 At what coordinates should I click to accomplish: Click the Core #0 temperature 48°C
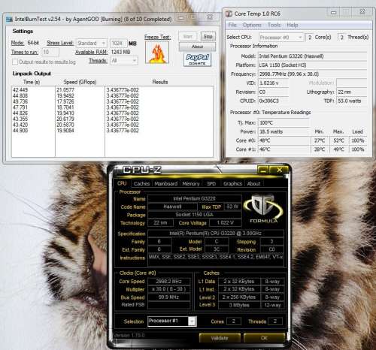[284, 140]
